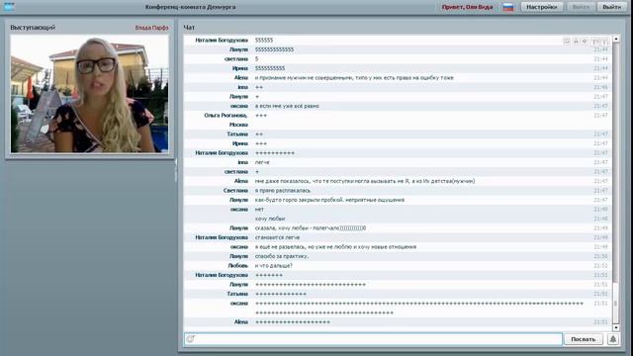Viewport: 633px width, 356px height.
Task: Click the Выйти logout button
Action: (611, 7)
